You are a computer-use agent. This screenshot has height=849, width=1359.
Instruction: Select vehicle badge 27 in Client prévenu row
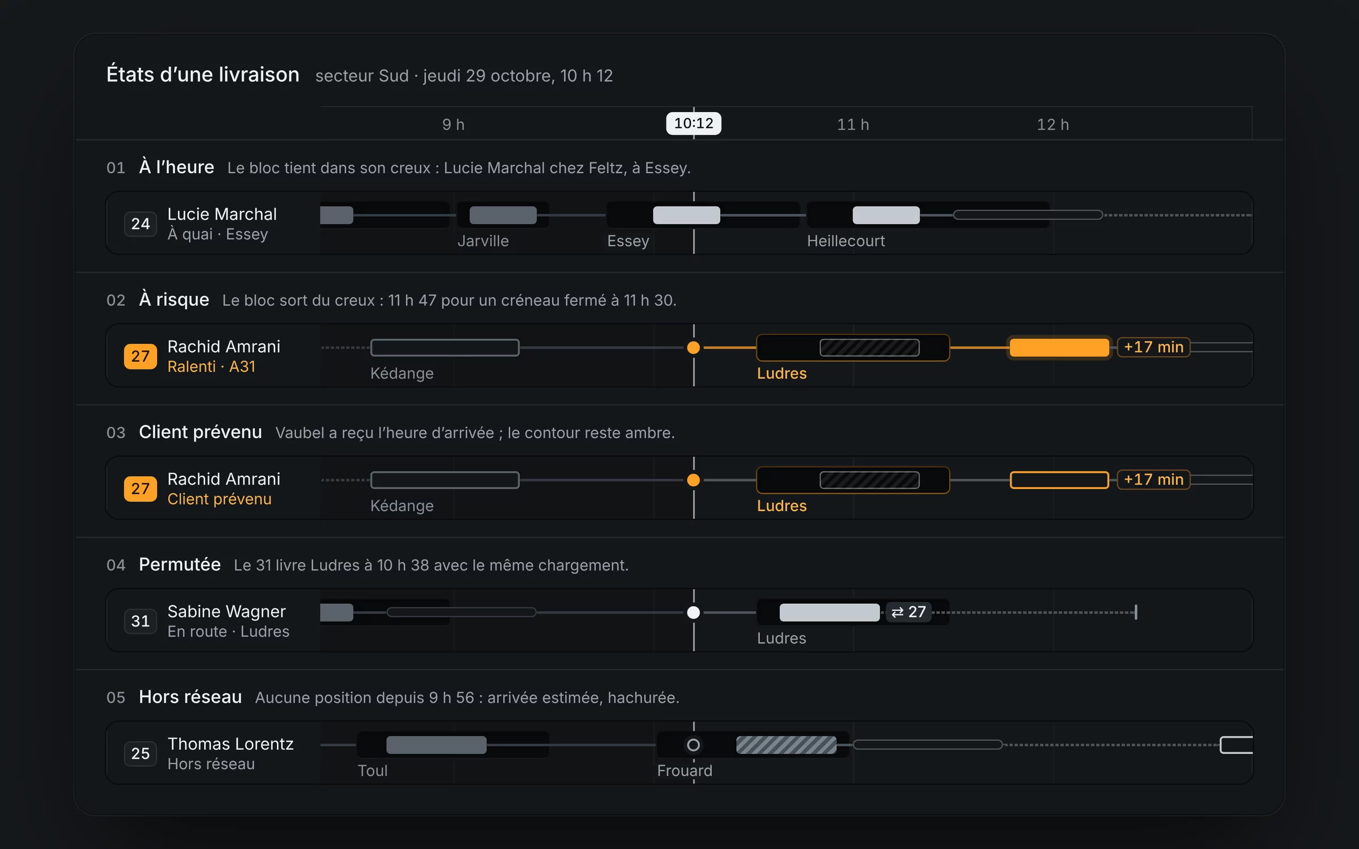pyautogui.click(x=140, y=489)
